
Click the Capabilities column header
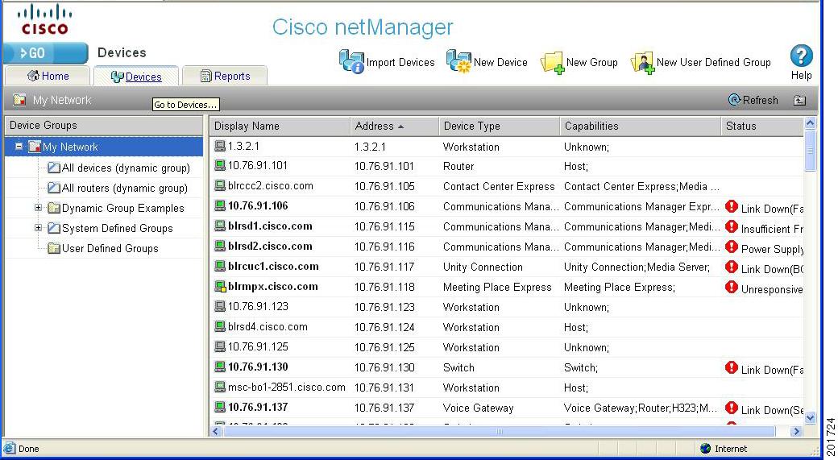pyautogui.click(x=641, y=126)
